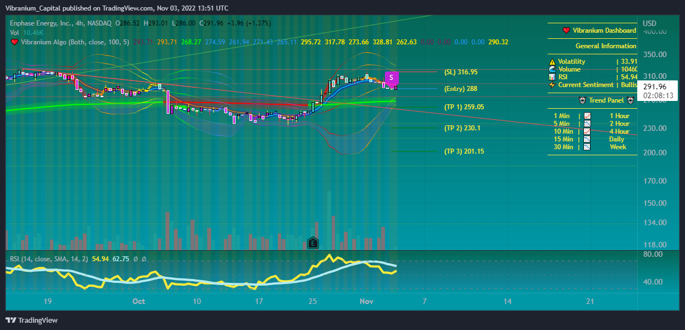Click the USD currency label

coord(649,23)
